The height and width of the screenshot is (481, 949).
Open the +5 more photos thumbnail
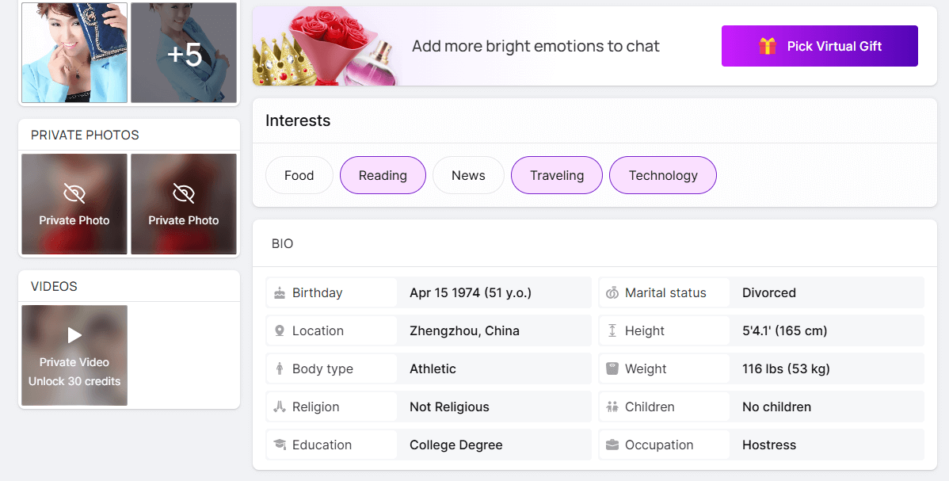pos(184,53)
